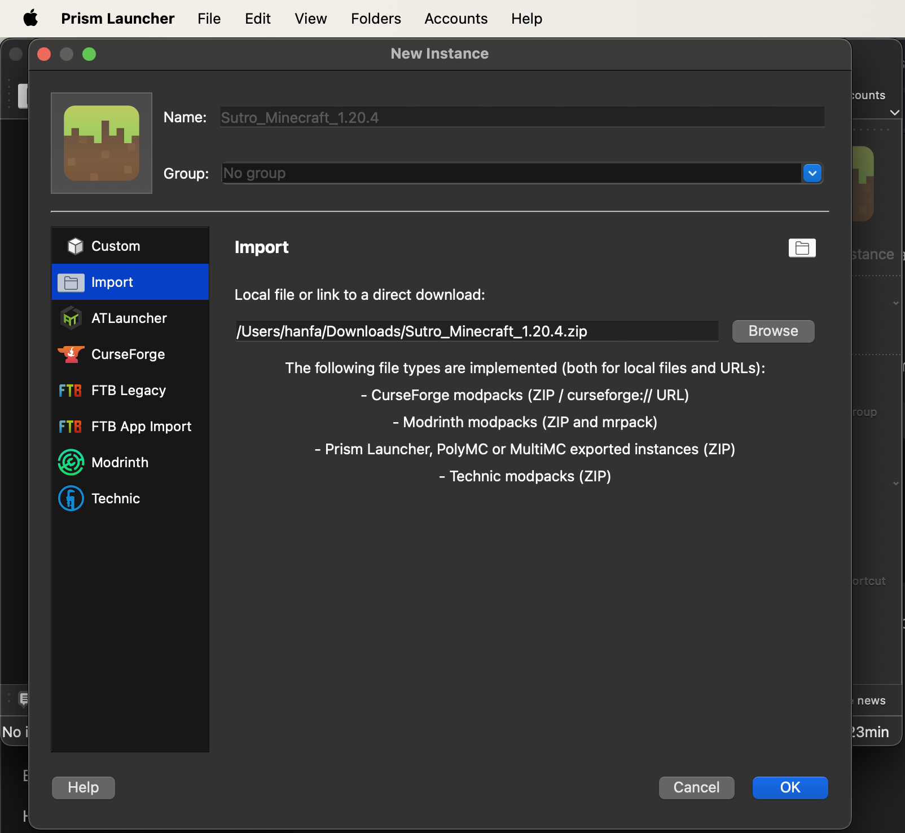Click the instance Name text field
This screenshot has width=905, height=833.
point(522,117)
